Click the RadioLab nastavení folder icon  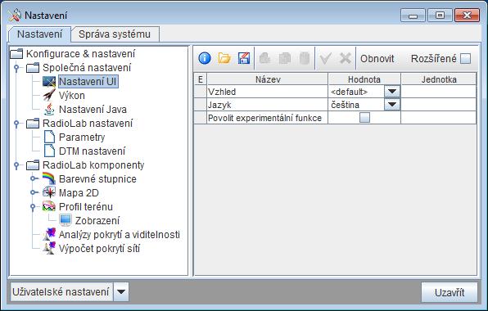pos(33,123)
